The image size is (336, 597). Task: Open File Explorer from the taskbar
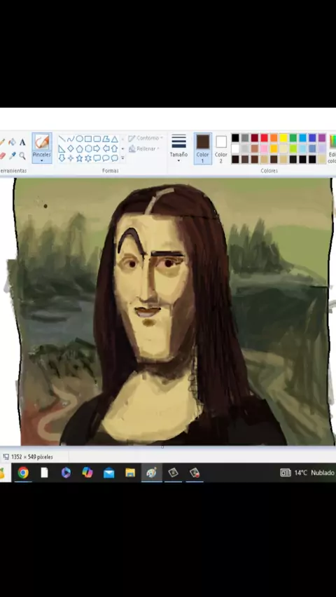tap(130, 473)
